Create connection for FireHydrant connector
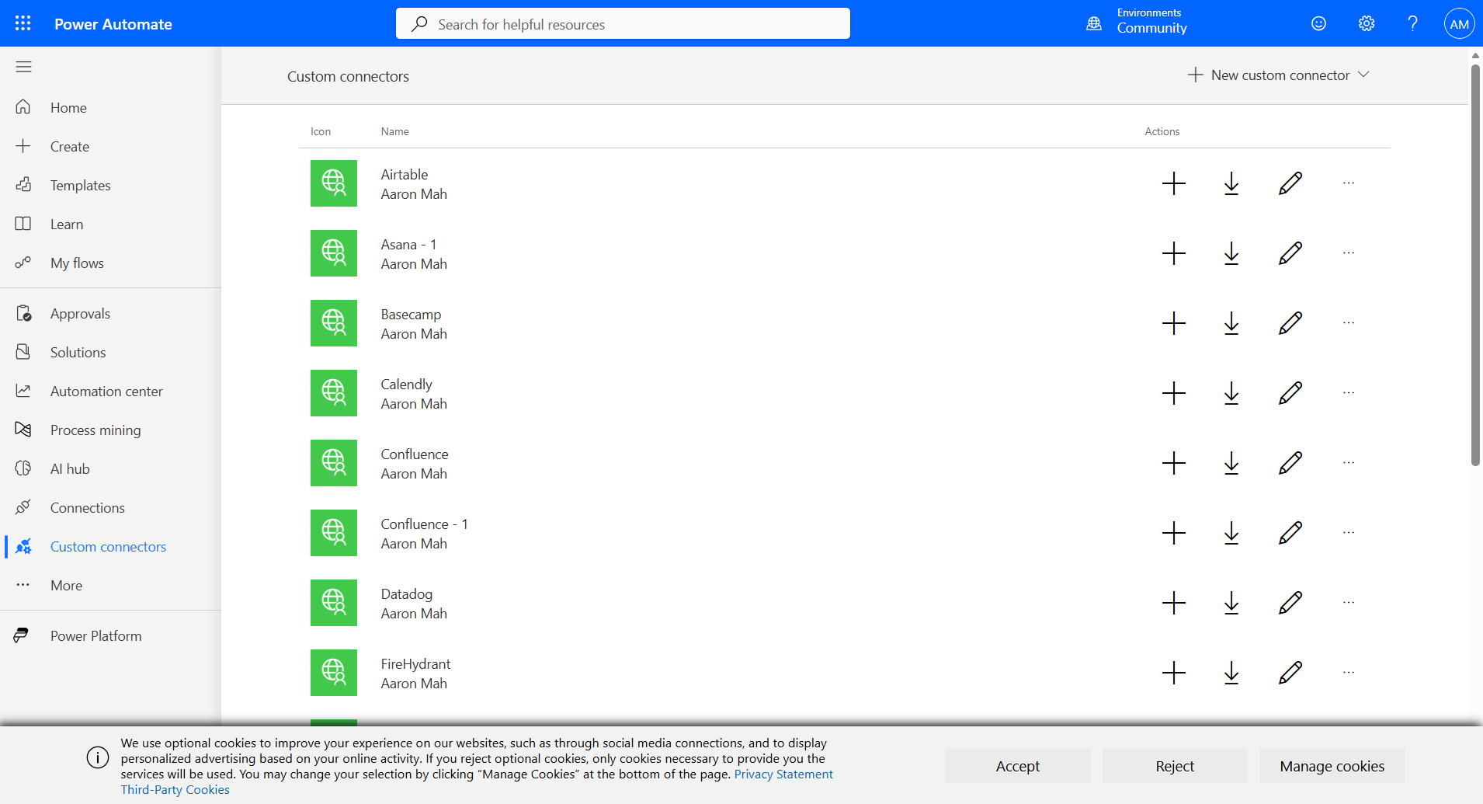This screenshot has height=804, width=1483. [x=1174, y=673]
